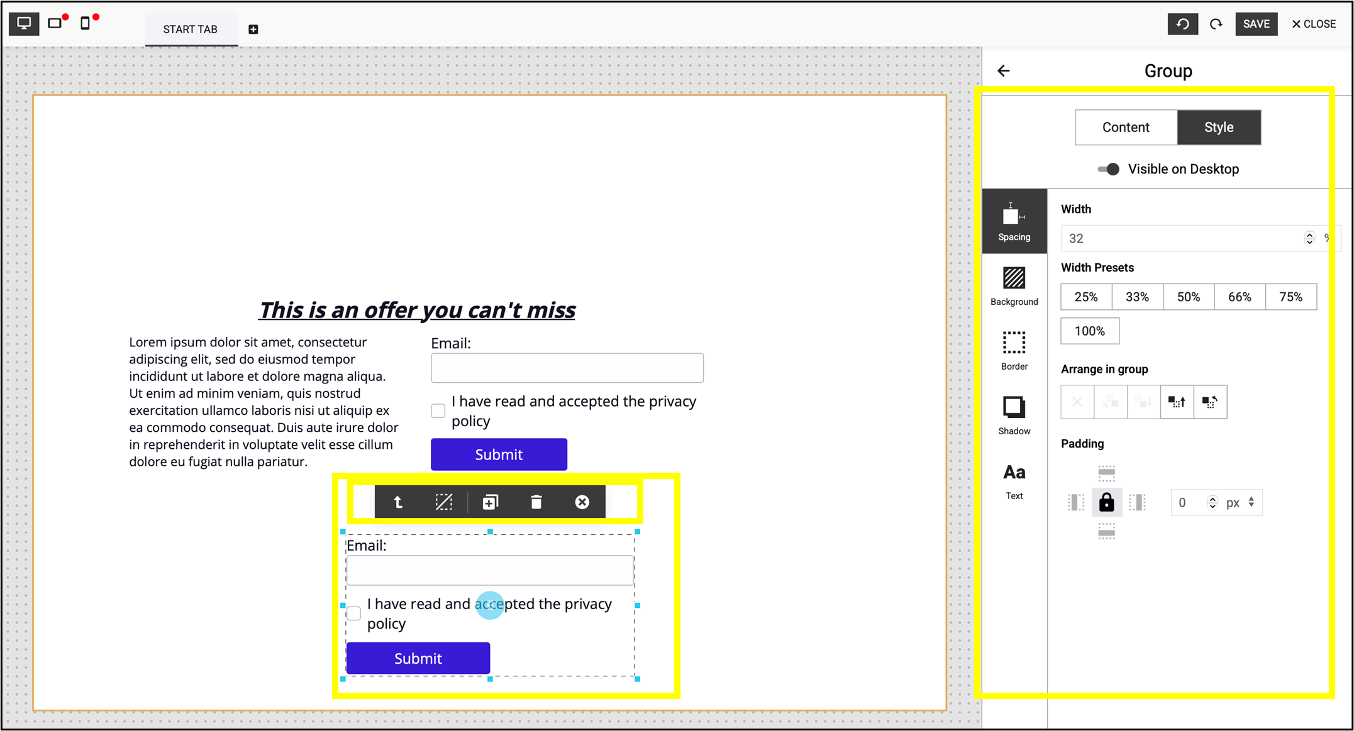Toggle the Visible on Desktop switch
Screen dimensions: 1354x731
1108,169
